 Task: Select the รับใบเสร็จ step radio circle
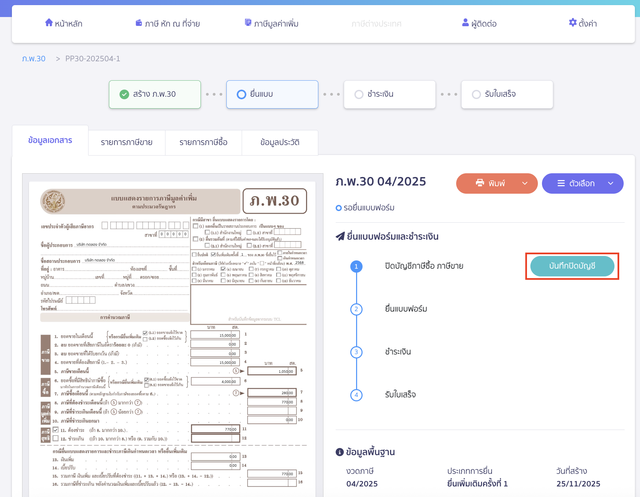476,94
